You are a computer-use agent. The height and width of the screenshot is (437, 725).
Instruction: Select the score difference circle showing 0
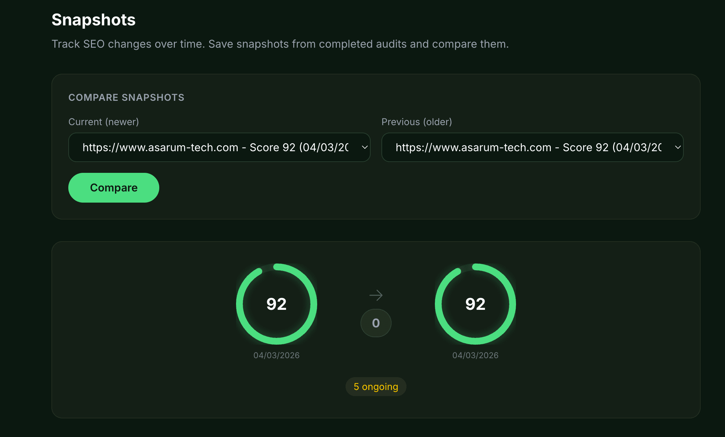(376, 323)
